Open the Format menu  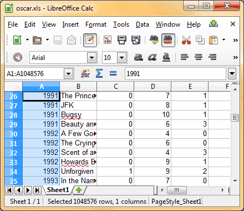tap(96, 24)
